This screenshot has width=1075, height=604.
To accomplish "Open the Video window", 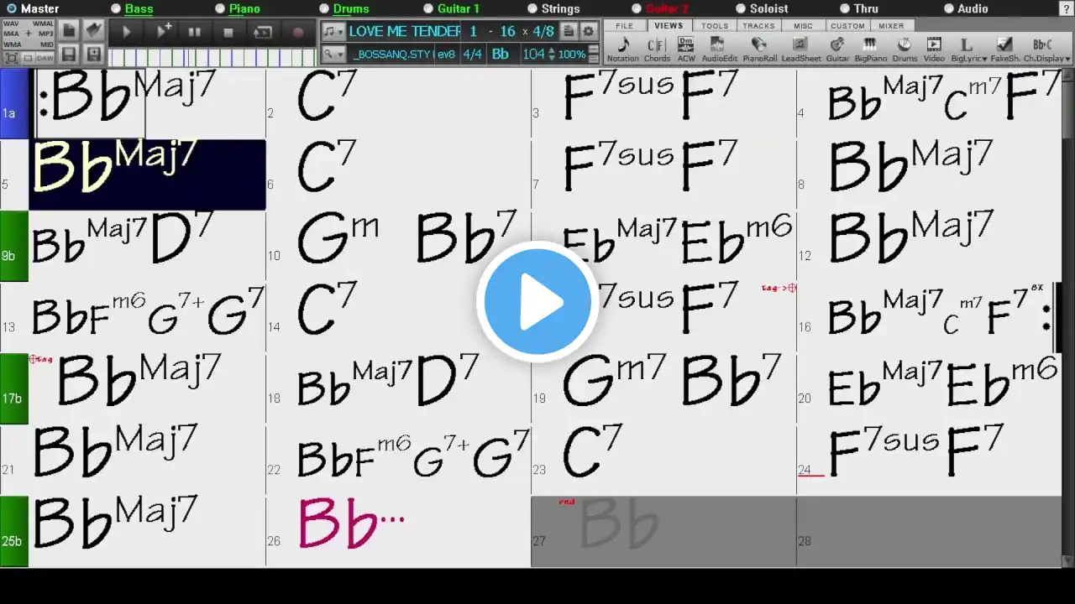I will pos(934,49).
